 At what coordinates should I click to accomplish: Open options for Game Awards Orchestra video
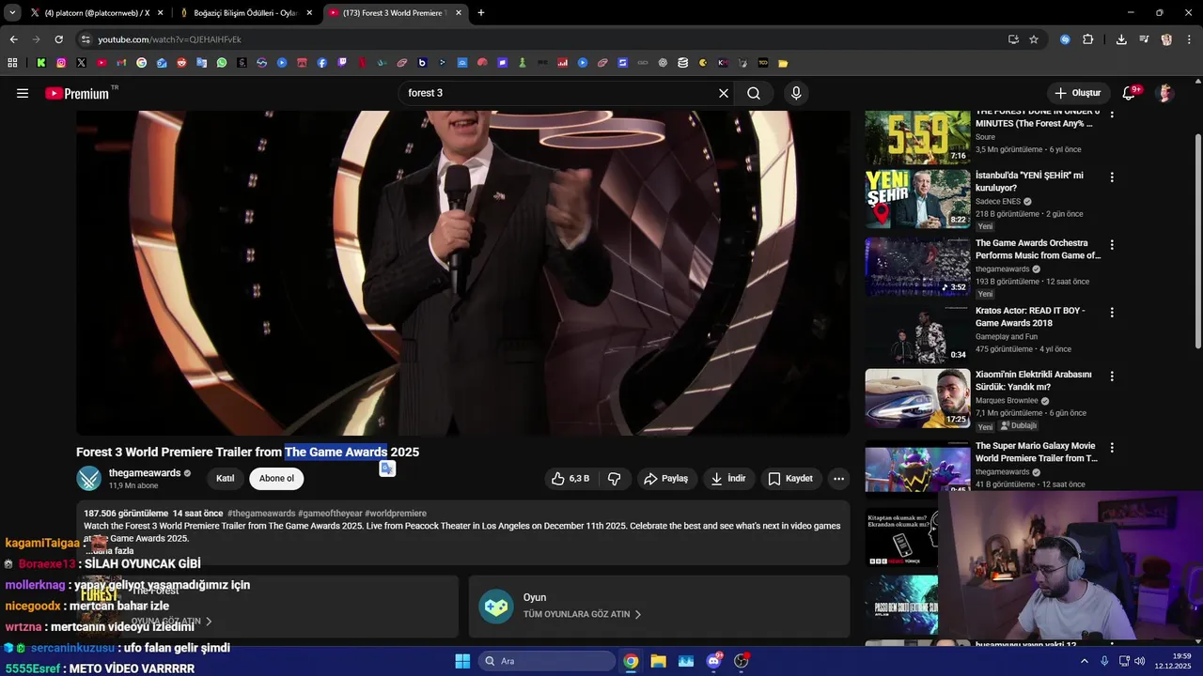1112,245
